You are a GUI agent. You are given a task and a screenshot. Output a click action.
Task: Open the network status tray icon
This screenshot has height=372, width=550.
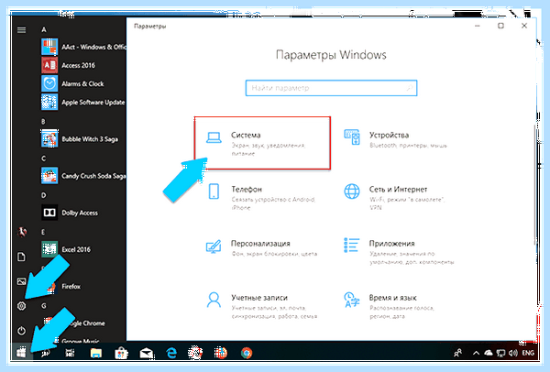pyautogui.click(x=500, y=353)
